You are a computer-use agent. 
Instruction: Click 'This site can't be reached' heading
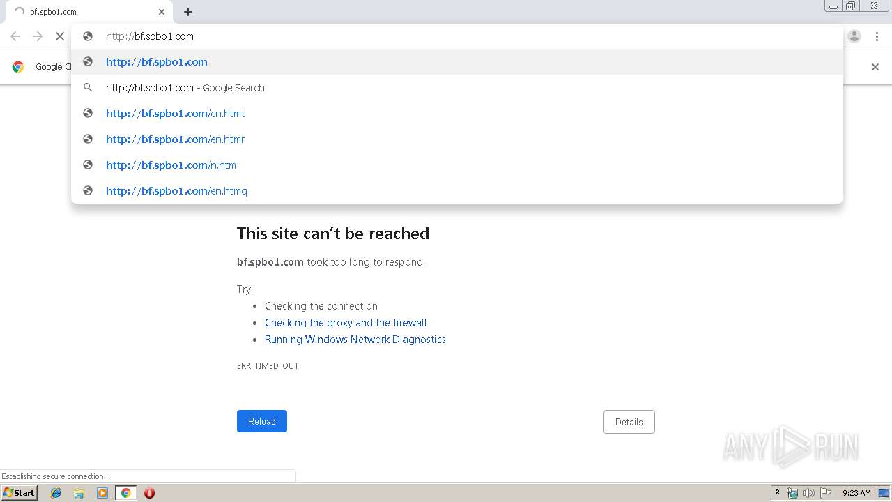coord(333,234)
